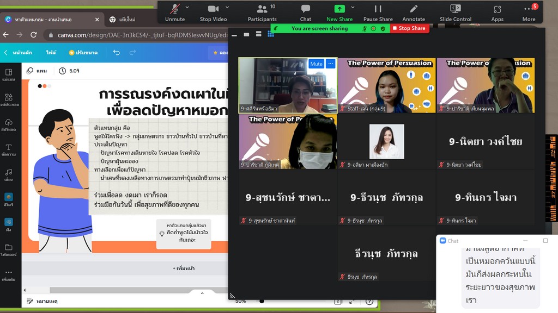The image size is (558, 313).
Task: Open the หมายเหตุ notes panel
Action: (x=42, y=301)
